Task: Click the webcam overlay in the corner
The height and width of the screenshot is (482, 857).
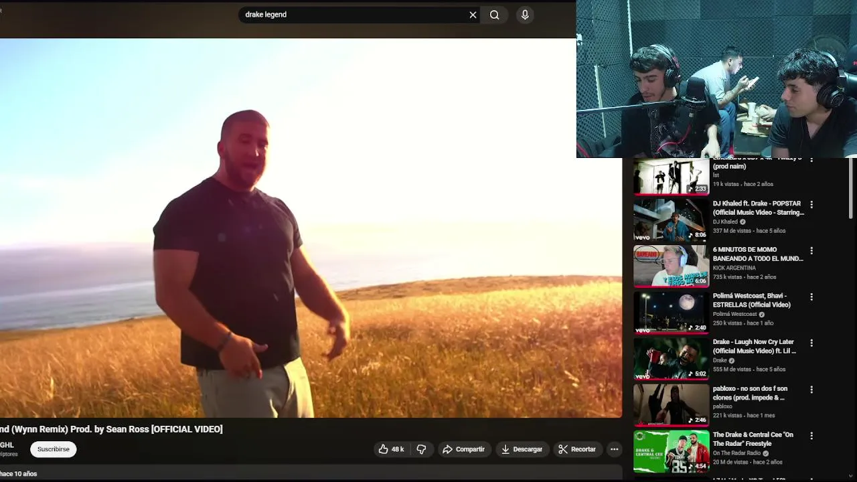Action: tap(716, 79)
